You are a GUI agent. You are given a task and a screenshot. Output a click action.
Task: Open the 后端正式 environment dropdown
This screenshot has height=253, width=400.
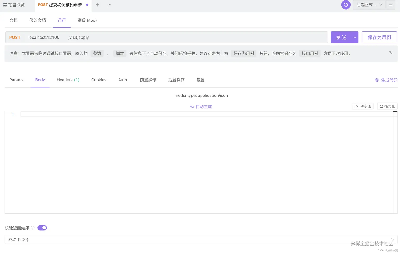(369, 5)
